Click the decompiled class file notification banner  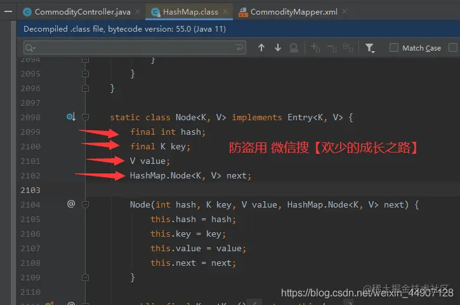tap(238, 29)
